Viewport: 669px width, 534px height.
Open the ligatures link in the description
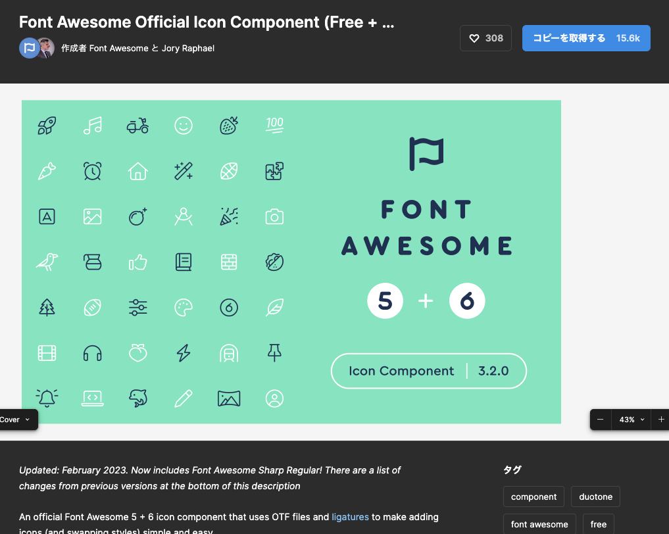click(350, 517)
